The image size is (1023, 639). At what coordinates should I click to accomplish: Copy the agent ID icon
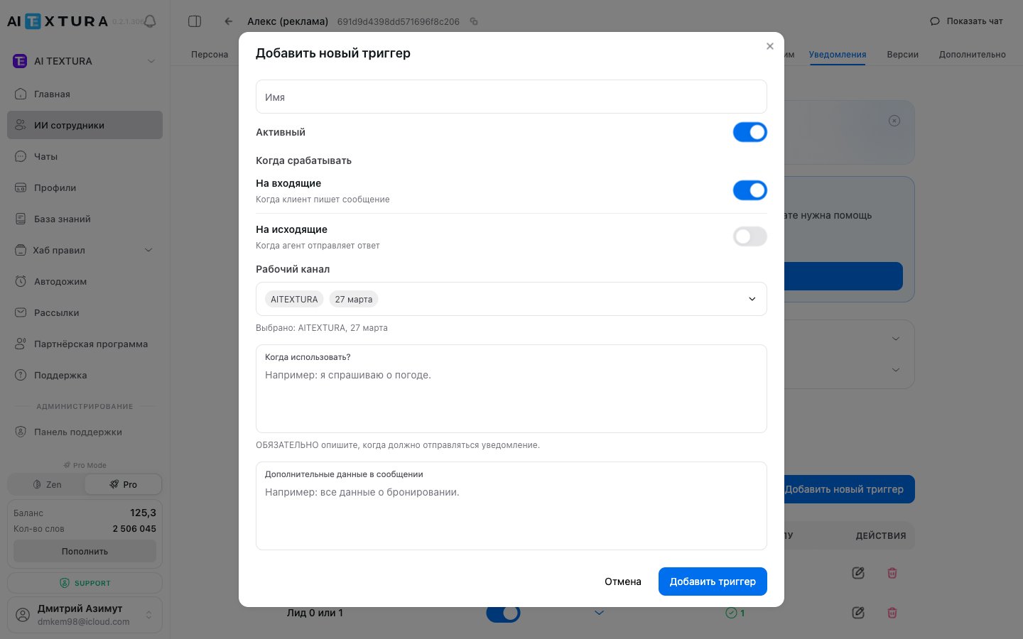tap(474, 21)
